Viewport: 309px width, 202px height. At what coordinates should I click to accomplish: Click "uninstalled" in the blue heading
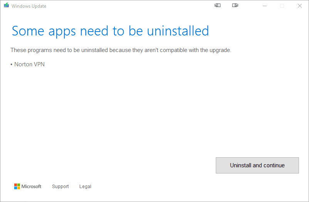pyautogui.click(x=177, y=31)
